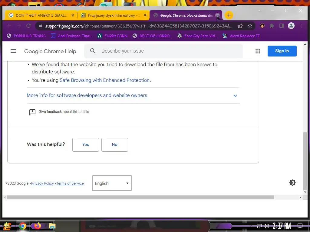310x232 pixels.
Task: Reload the current page
Action: click(28, 26)
